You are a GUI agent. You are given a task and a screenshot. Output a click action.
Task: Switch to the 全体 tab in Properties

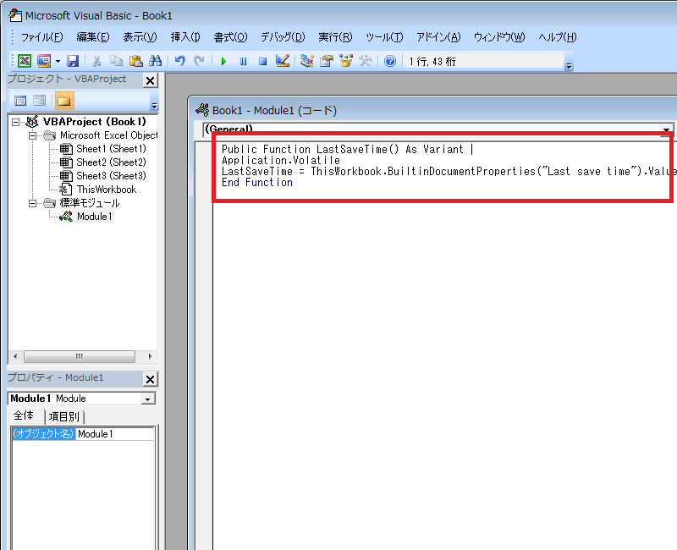coord(24,415)
